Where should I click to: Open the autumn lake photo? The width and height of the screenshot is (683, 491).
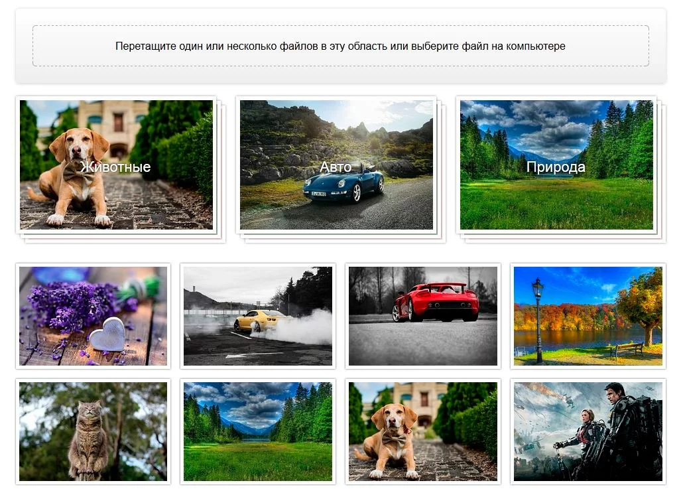588,316
